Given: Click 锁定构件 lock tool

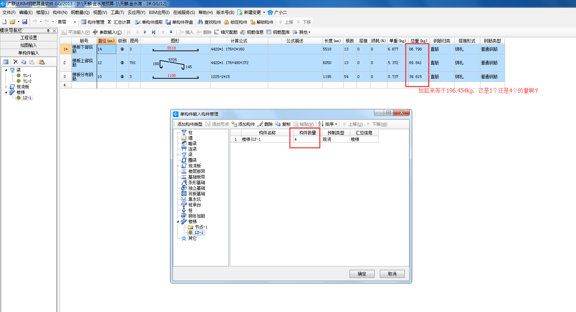Looking at the screenshot, I should [235, 22].
